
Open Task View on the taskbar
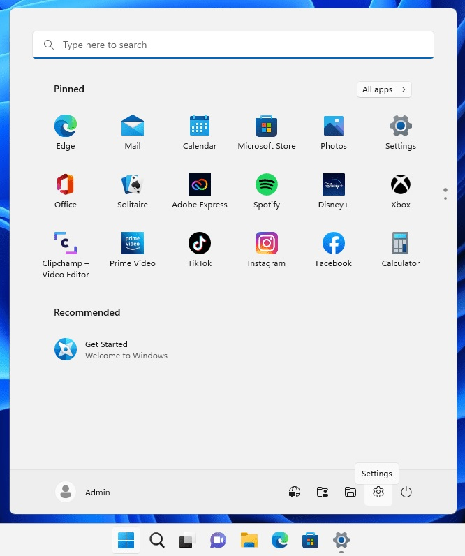pos(188,540)
